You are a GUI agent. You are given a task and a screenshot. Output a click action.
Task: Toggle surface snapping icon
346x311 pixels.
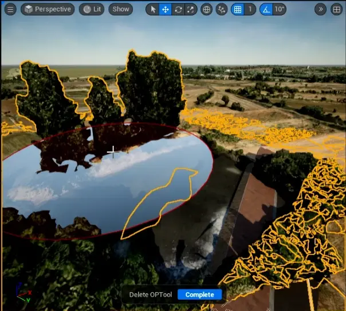[222, 9]
